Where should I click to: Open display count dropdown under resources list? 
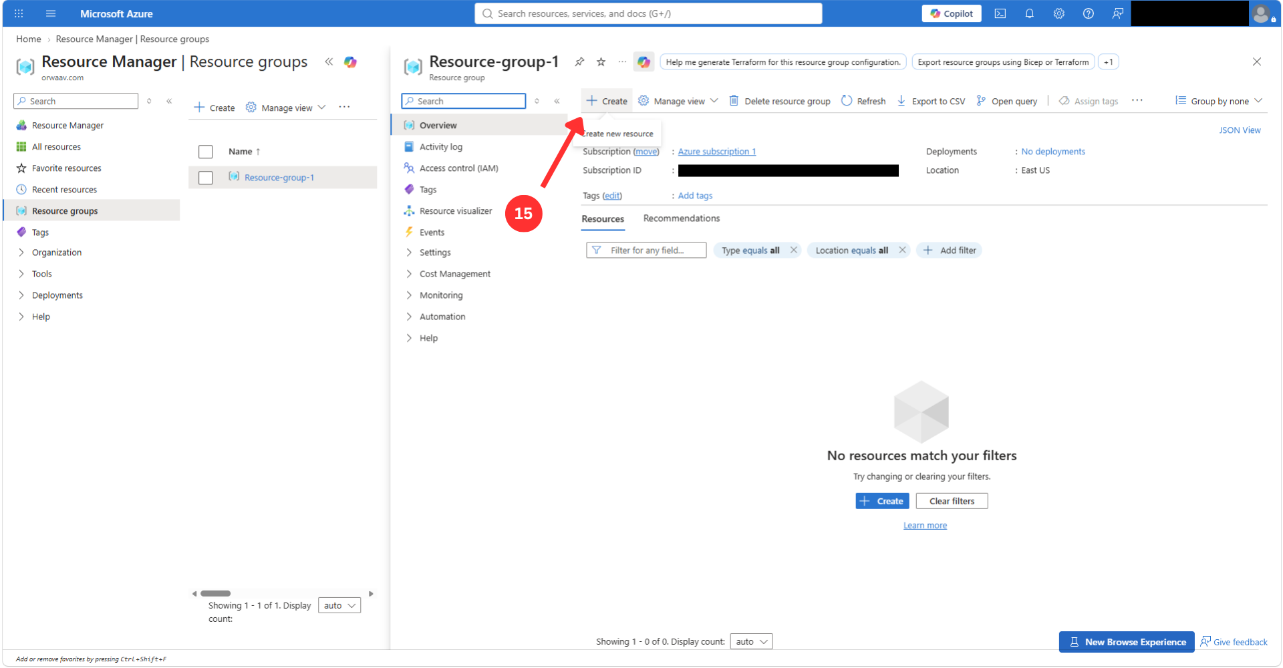coord(751,642)
